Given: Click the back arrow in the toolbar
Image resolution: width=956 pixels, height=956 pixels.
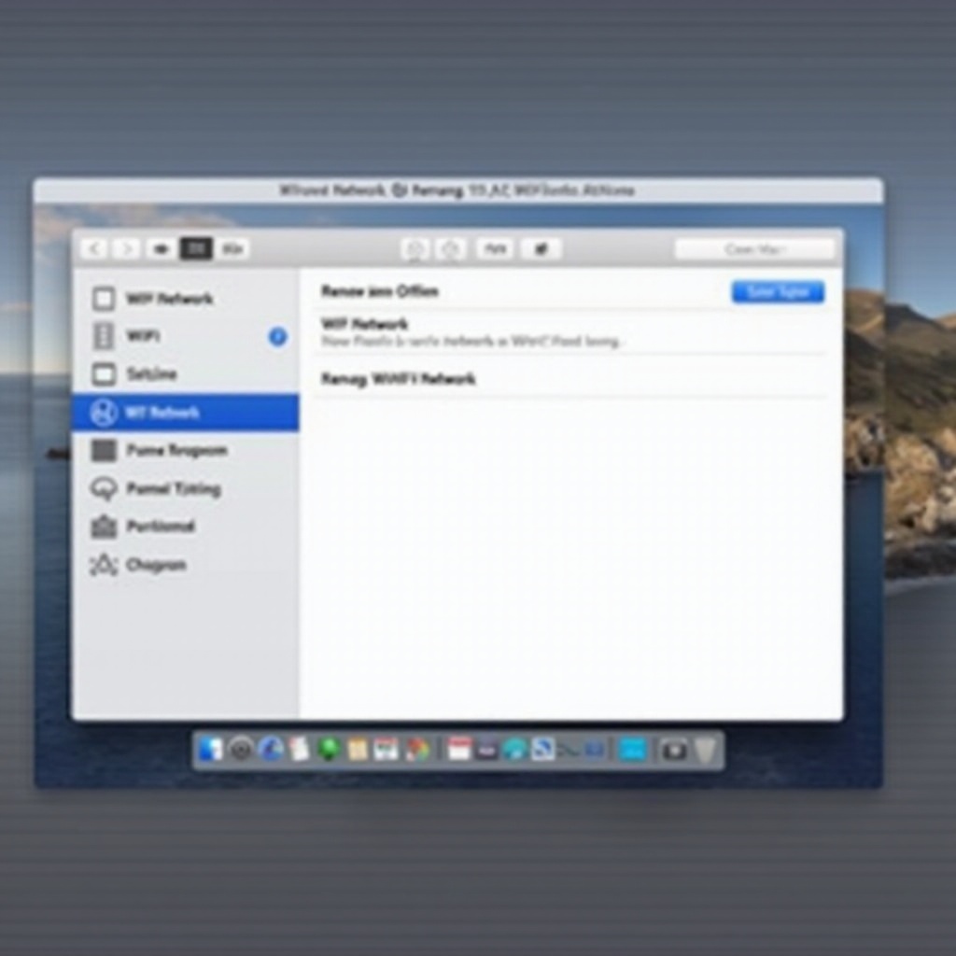Looking at the screenshot, I should 93,248.
